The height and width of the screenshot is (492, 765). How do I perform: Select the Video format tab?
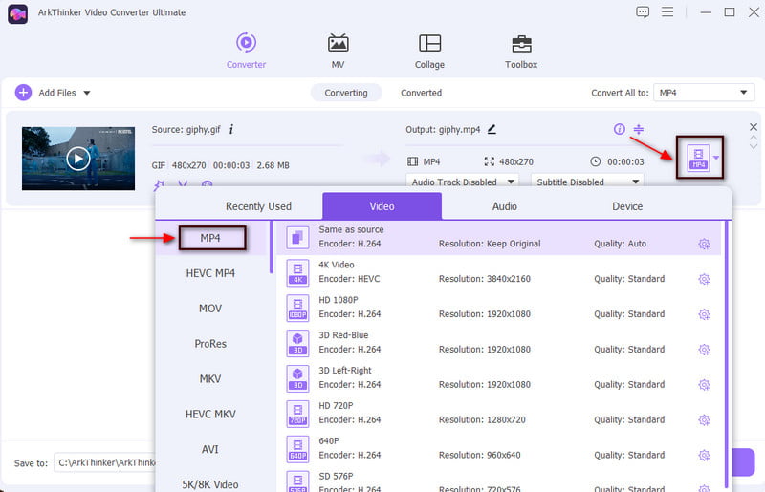382,206
